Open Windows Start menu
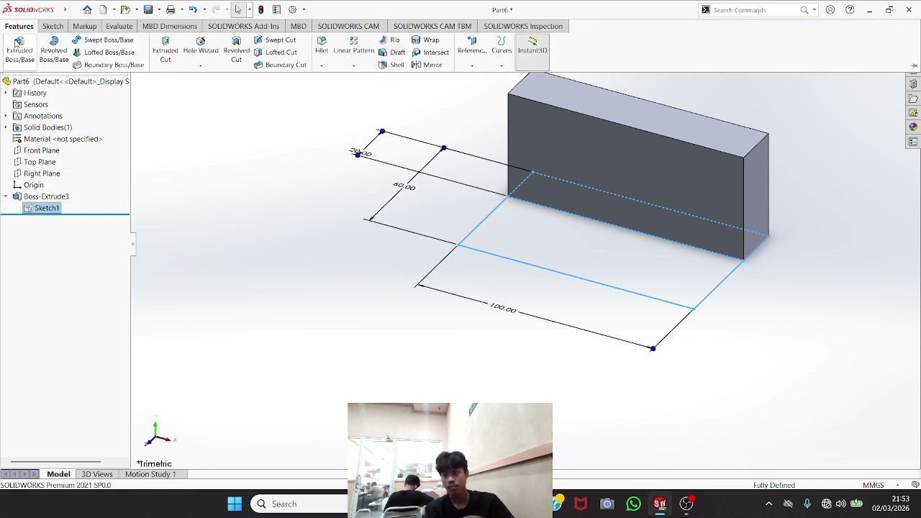921x518 pixels. (235, 504)
